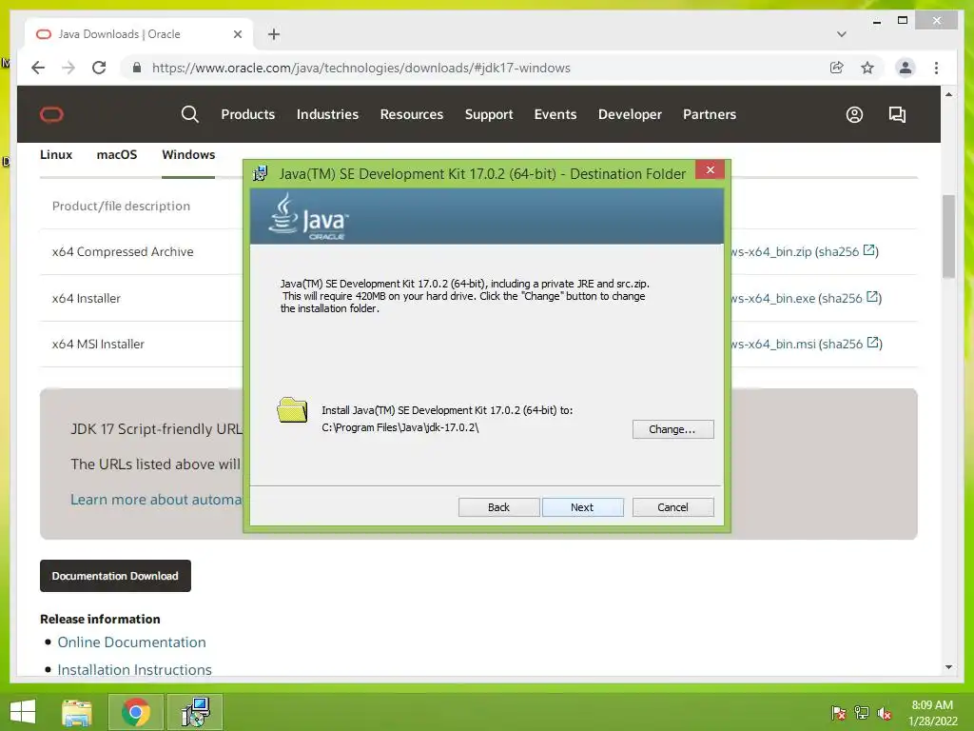Click the Documentation Download button
The width and height of the screenshot is (974, 731).
[115, 576]
